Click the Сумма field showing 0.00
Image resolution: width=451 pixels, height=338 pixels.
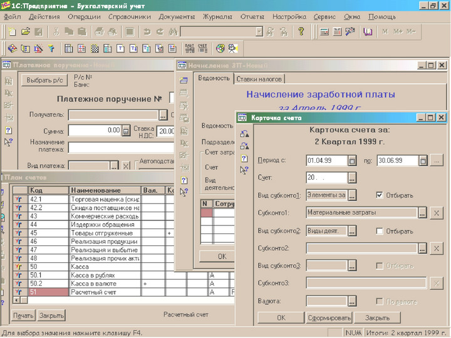tap(95, 131)
